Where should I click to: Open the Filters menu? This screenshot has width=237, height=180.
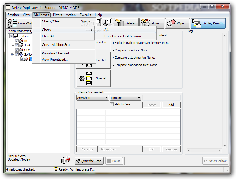57,15
